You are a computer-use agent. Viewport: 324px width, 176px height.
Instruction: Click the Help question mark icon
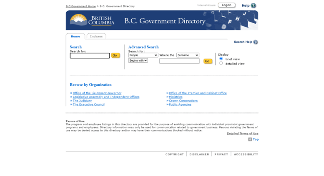[x=253, y=5]
